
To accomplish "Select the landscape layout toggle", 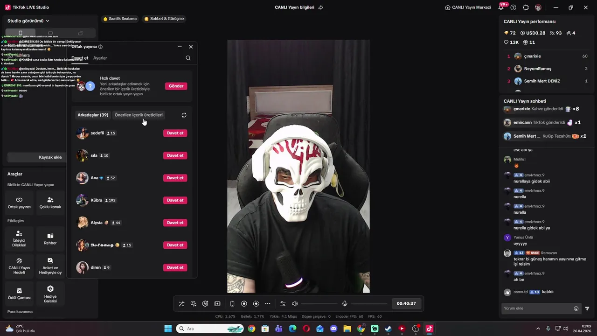I will pos(50,33).
